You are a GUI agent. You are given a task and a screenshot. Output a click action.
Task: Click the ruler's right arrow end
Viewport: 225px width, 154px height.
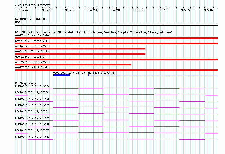point(217,8)
